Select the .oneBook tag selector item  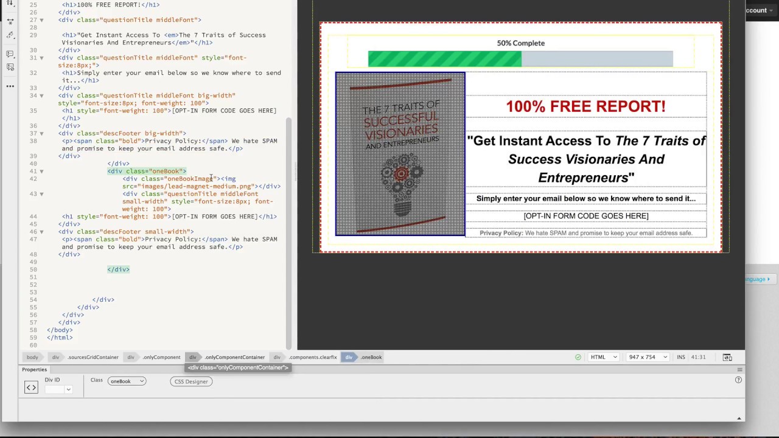coord(371,357)
